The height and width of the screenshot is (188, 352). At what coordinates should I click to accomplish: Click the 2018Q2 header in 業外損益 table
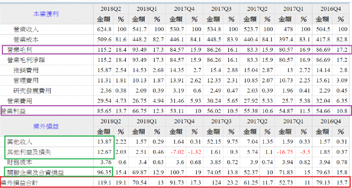click(110, 121)
